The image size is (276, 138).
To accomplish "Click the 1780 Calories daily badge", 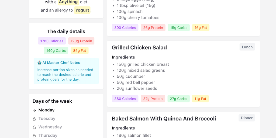I will pyautogui.click(x=52, y=41).
